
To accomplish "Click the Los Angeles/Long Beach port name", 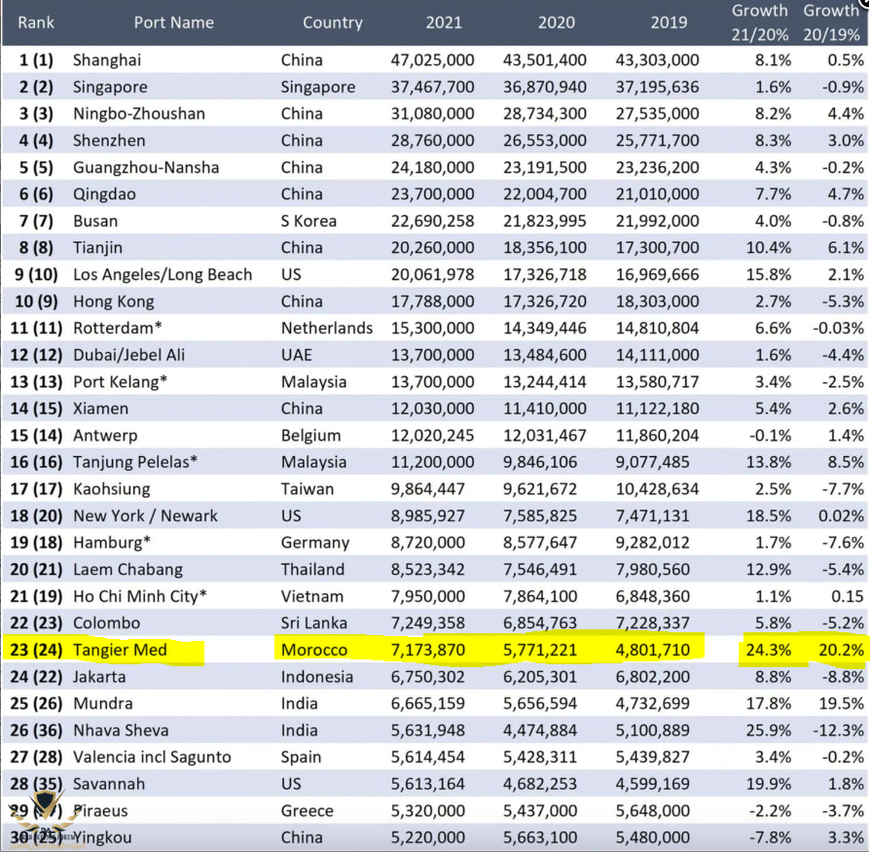I will pos(162,274).
